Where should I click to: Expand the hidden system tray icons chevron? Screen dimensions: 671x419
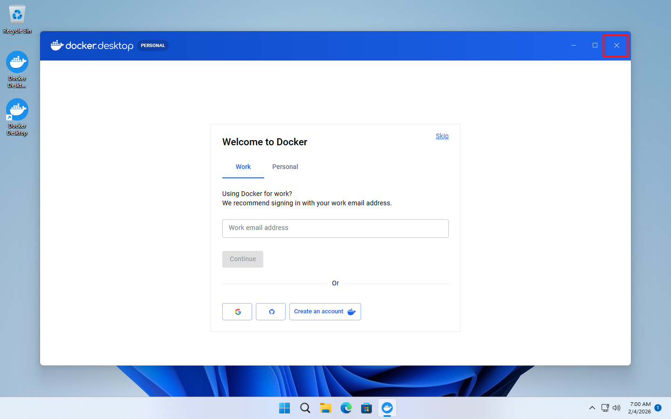592,408
